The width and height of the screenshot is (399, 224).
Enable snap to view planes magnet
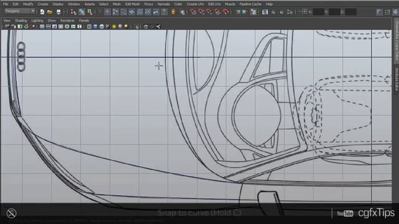(x=218, y=12)
